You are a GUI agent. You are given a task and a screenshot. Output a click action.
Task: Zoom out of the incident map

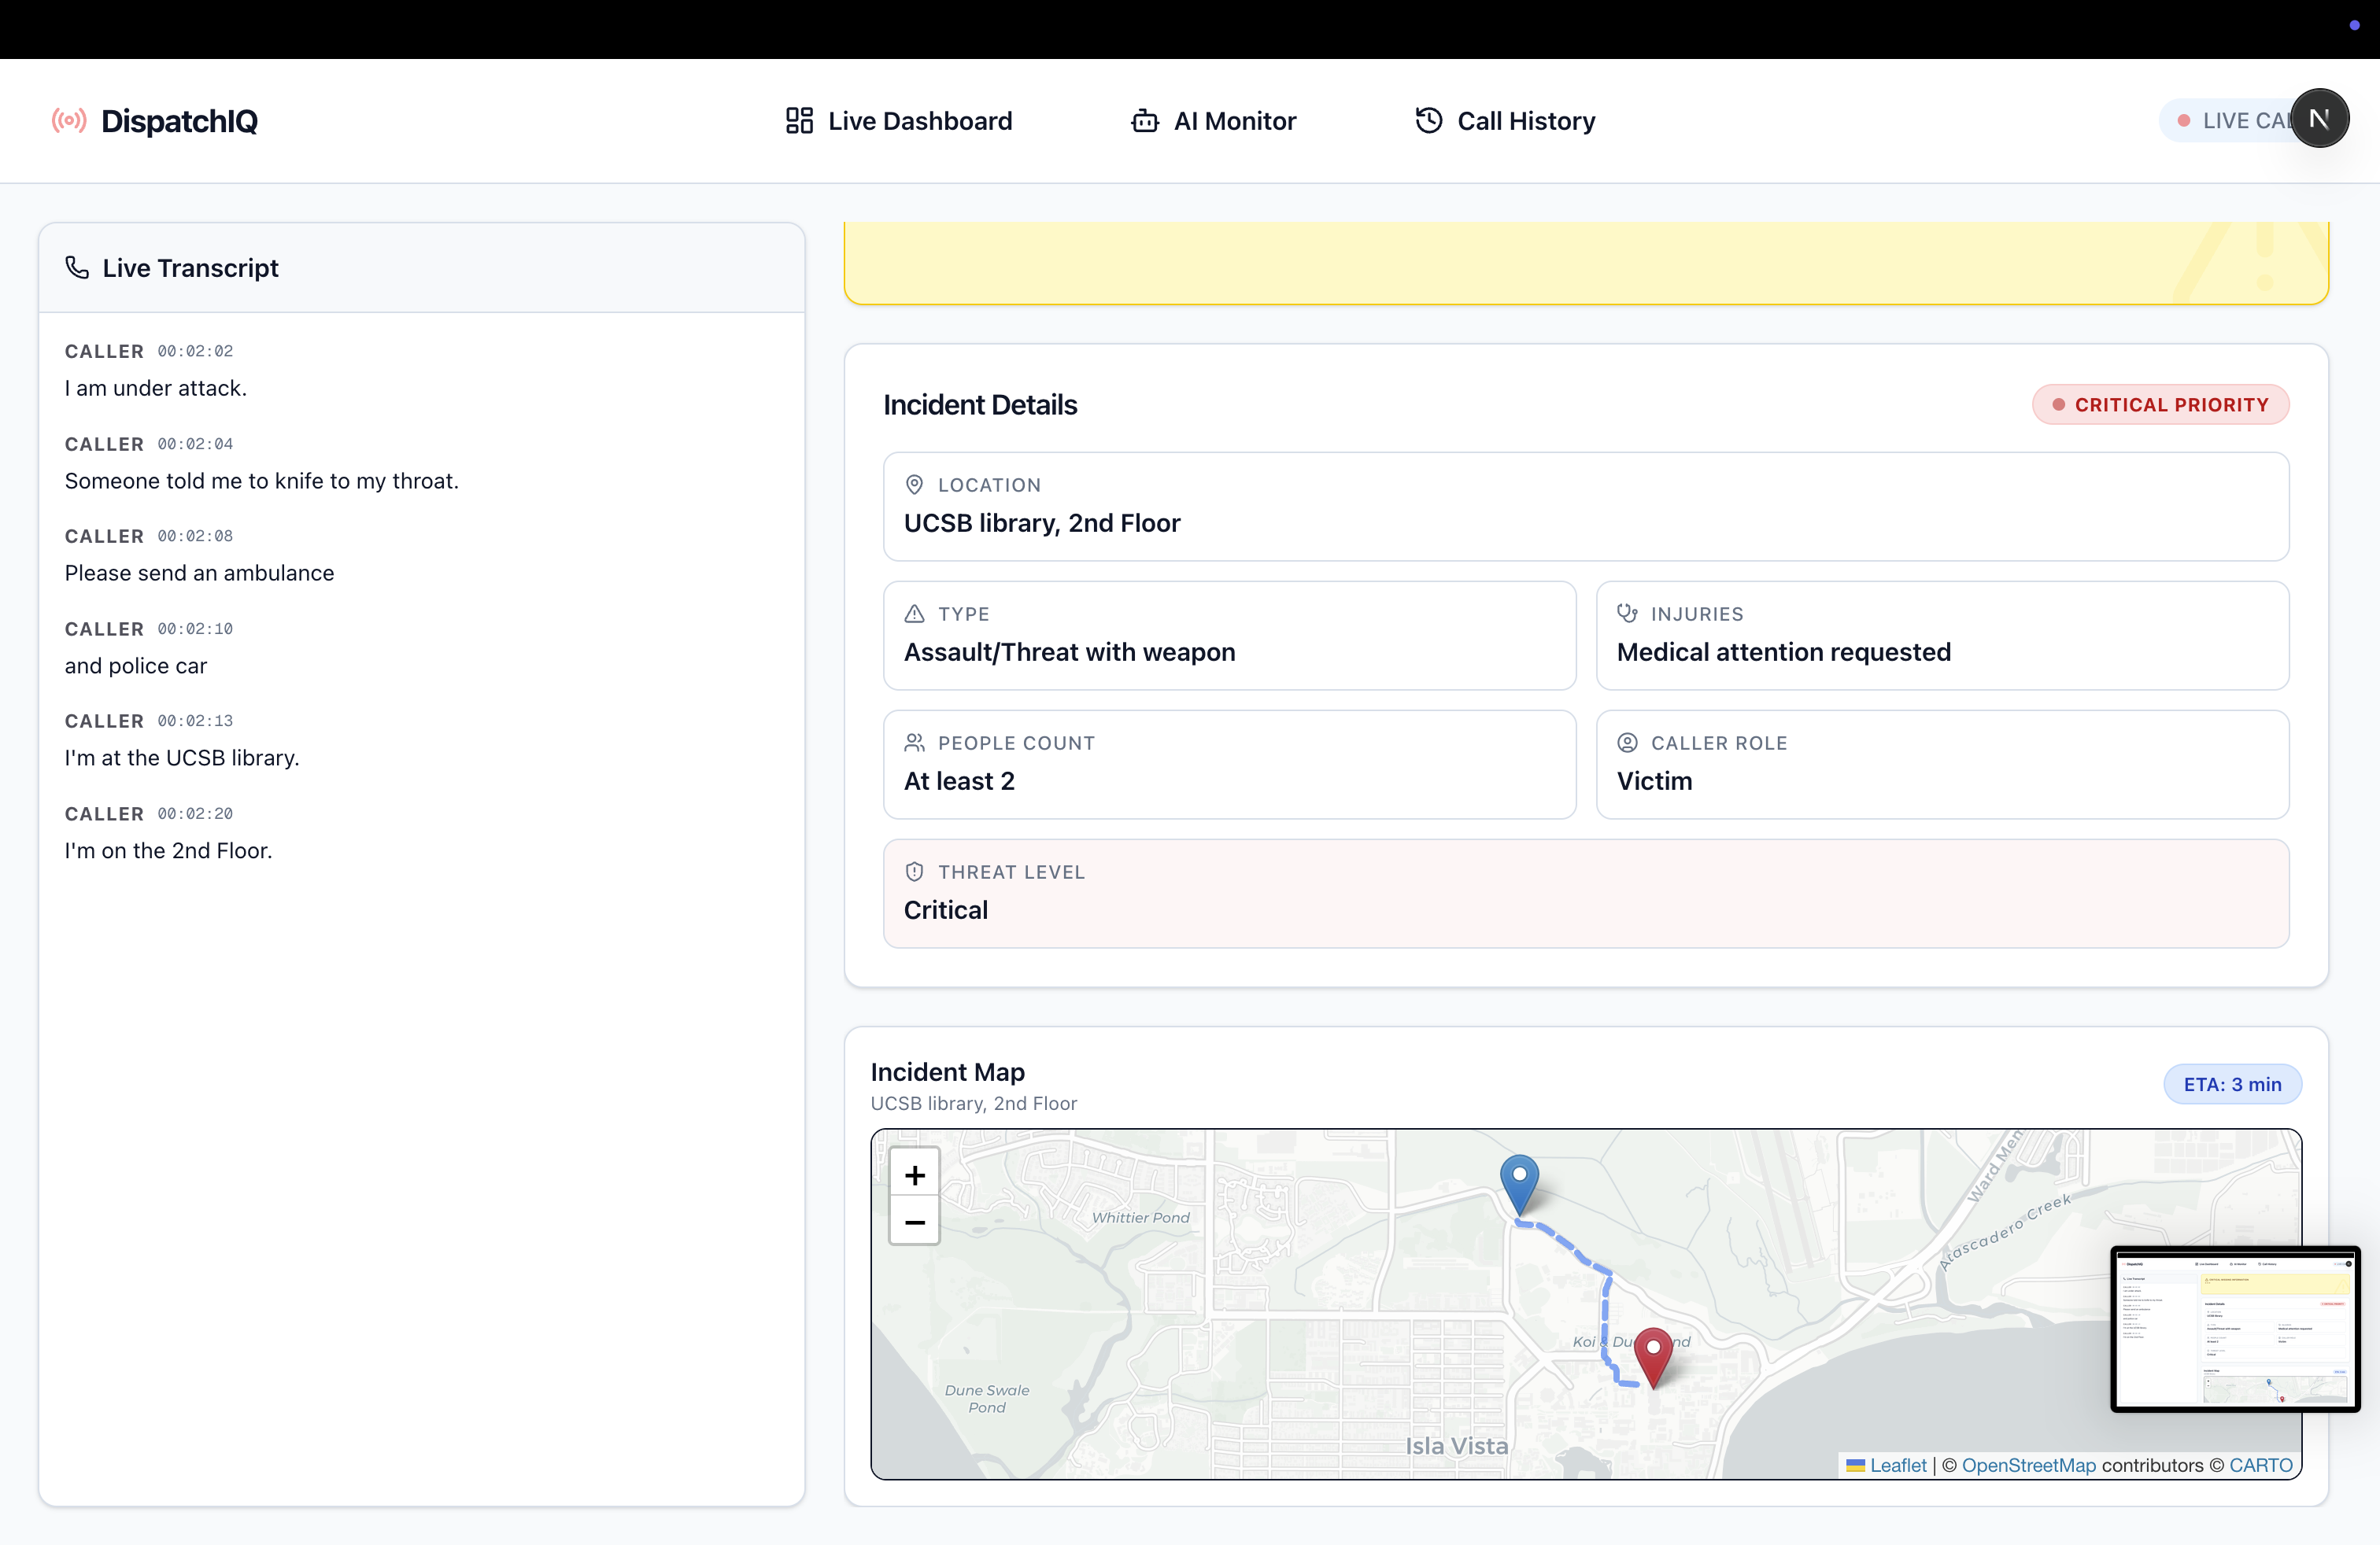pyautogui.click(x=914, y=1222)
